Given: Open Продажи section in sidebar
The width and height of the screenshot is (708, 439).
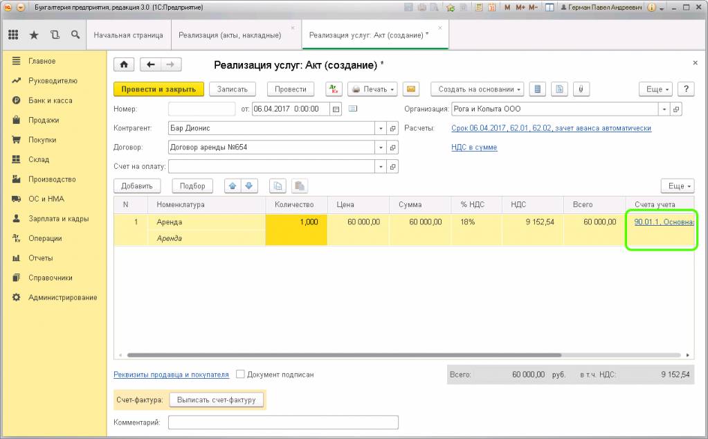Looking at the screenshot, I should (44, 120).
